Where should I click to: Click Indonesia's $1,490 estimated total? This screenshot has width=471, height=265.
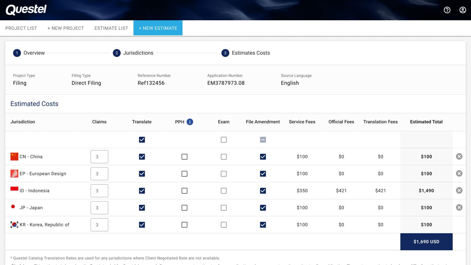tap(427, 191)
